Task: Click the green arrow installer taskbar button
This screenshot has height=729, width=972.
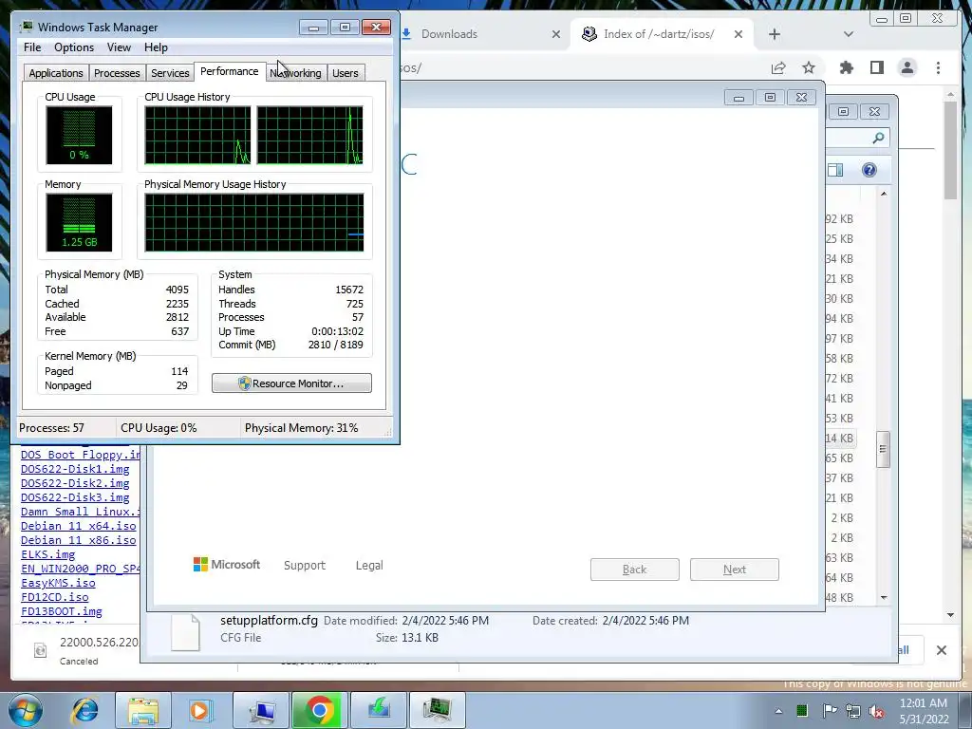Action: [378, 710]
